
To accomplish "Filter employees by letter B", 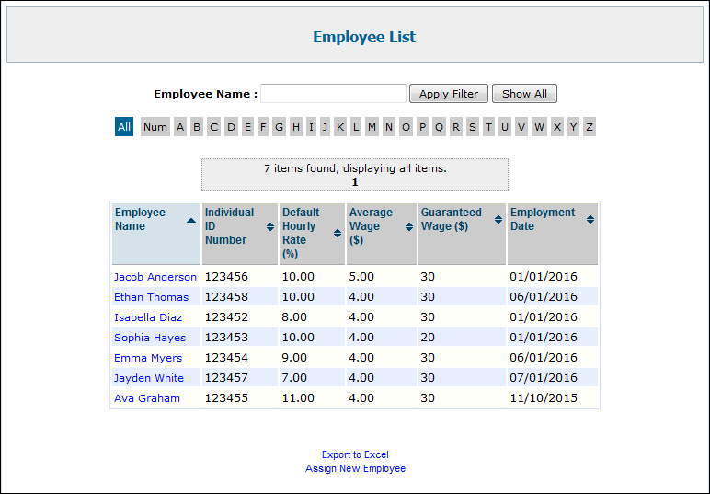I will pyautogui.click(x=197, y=127).
